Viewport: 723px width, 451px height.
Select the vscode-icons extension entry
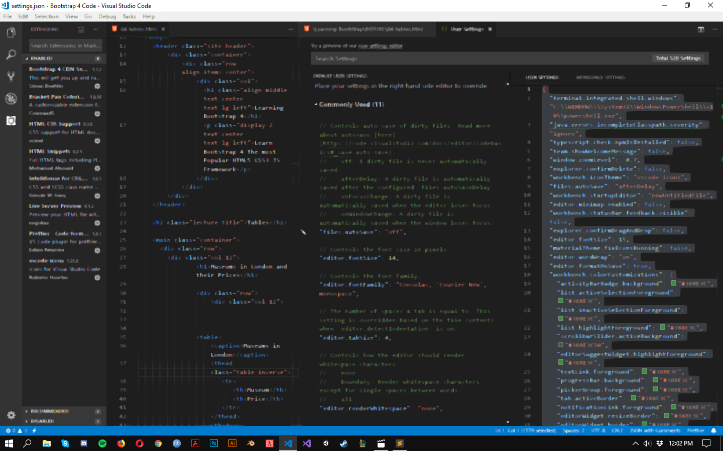pyautogui.click(x=64, y=269)
